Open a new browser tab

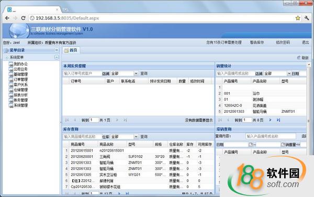tap(65, 9)
